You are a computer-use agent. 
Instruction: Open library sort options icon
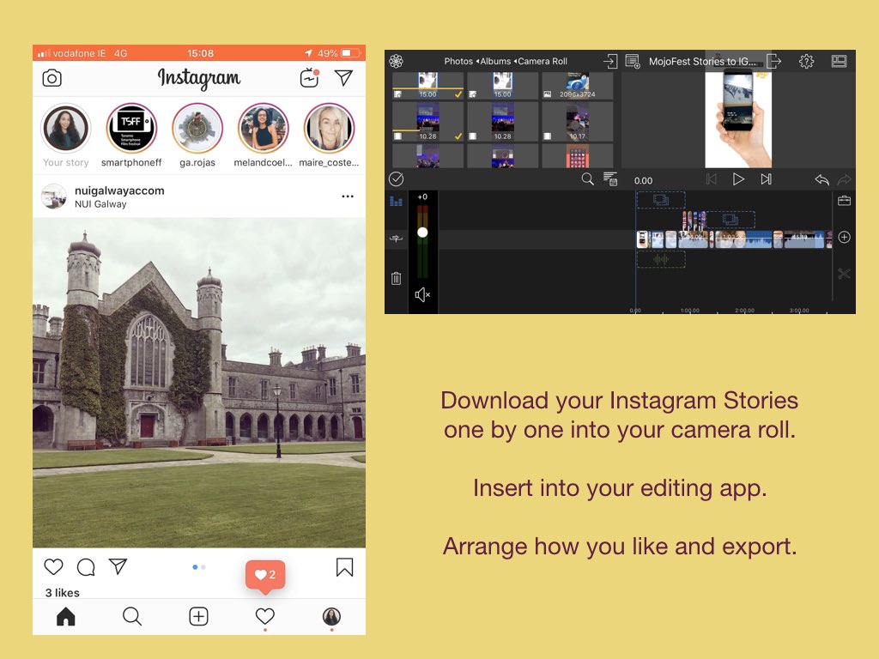coord(610,179)
